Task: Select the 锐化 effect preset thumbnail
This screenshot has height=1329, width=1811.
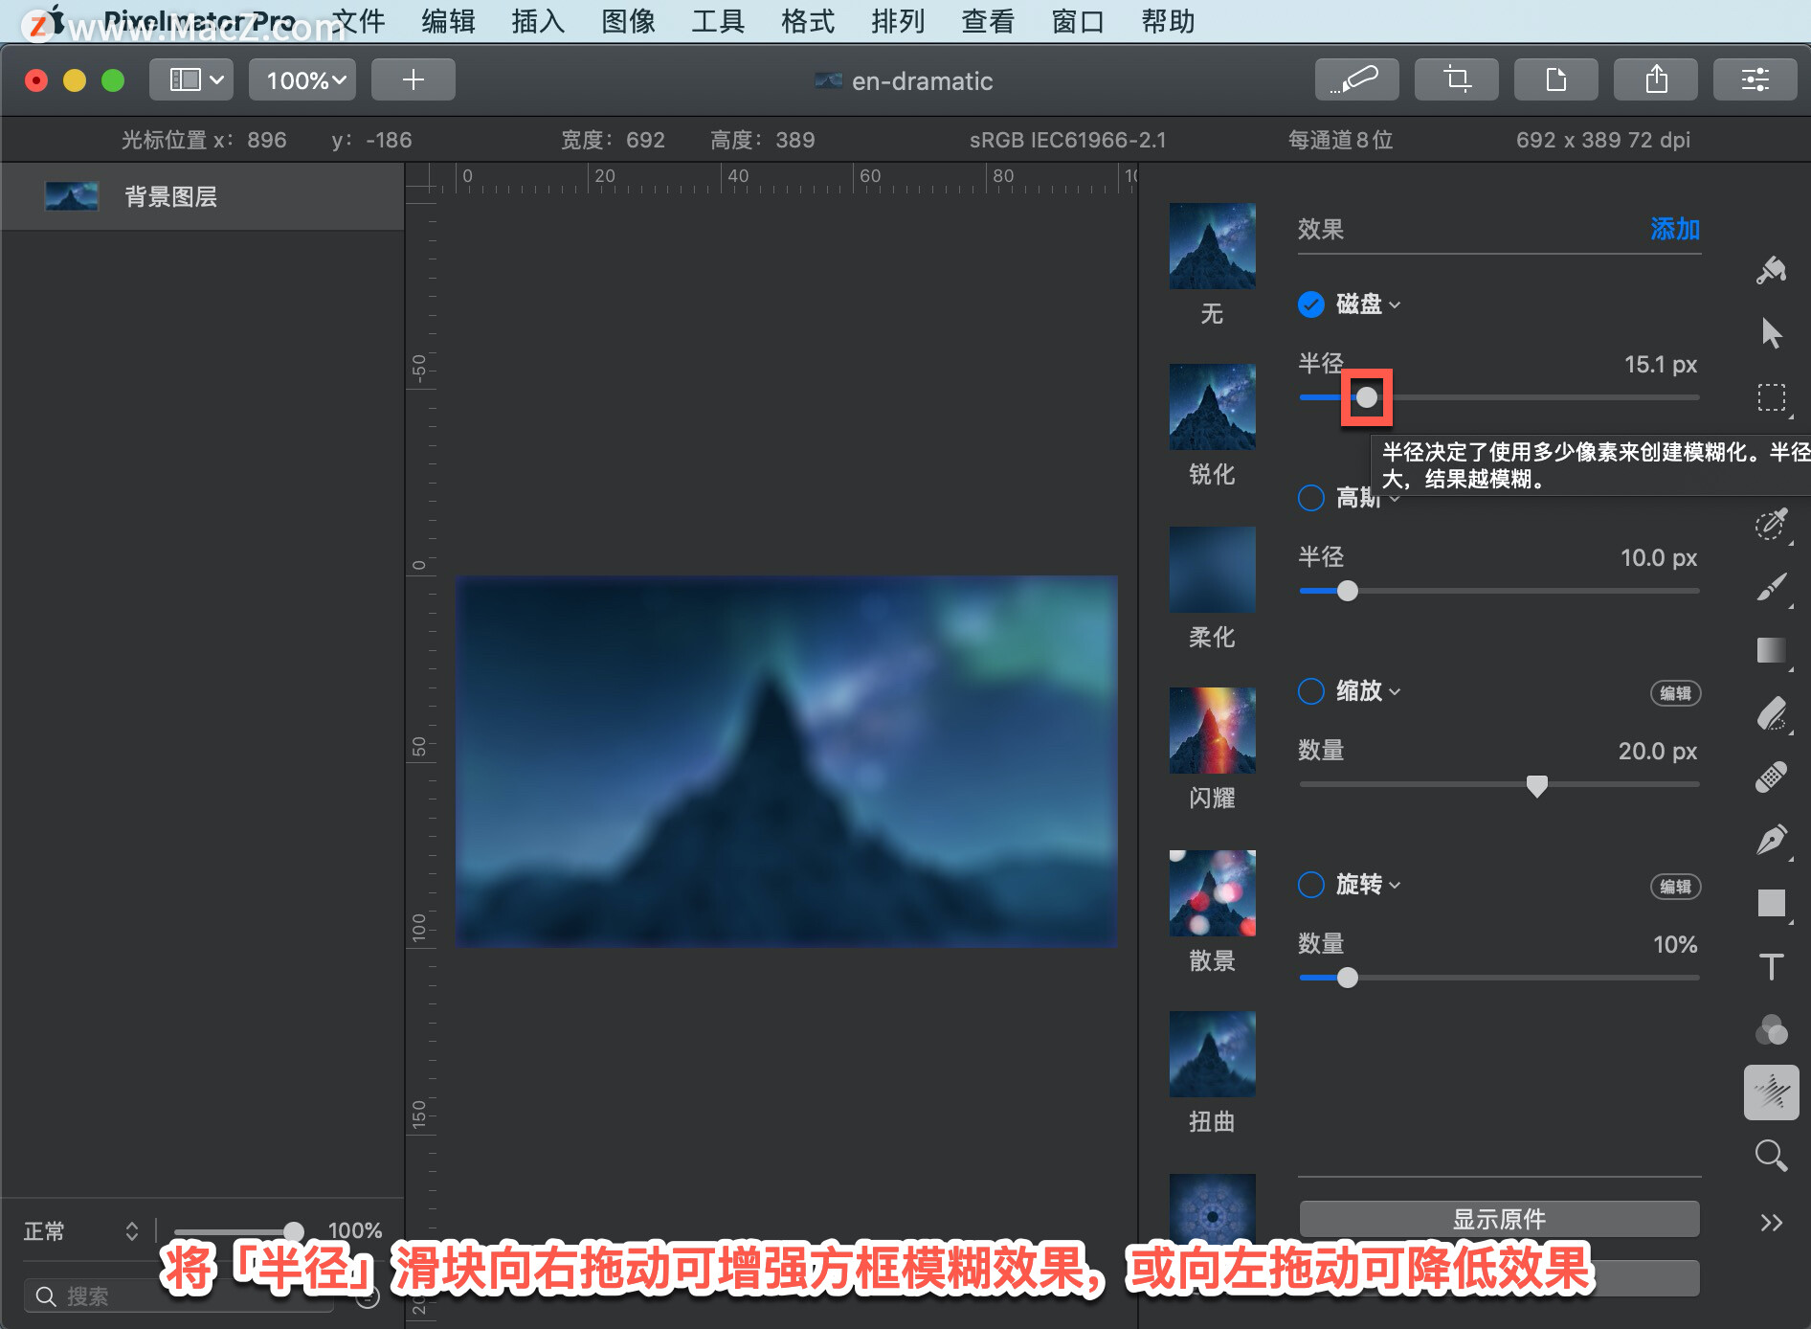Action: pyautogui.click(x=1212, y=407)
